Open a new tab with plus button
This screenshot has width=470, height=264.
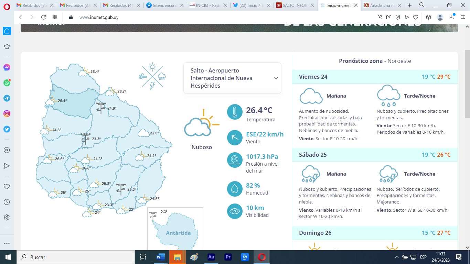pos(409,5)
